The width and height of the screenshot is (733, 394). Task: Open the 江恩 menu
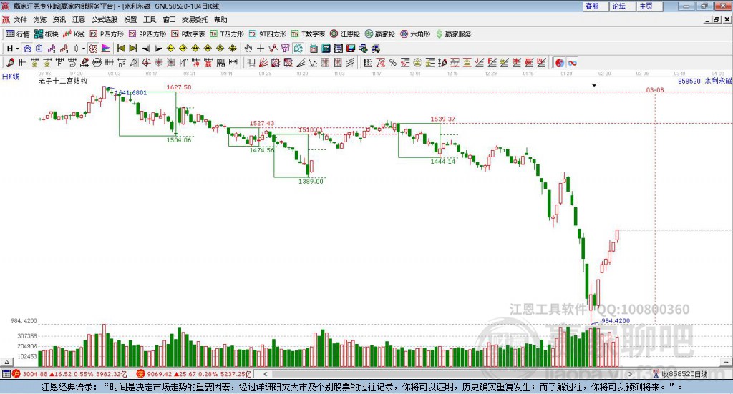tap(79, 19)
